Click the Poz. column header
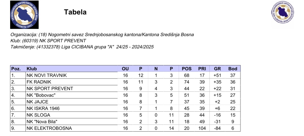 coord(16,69)
